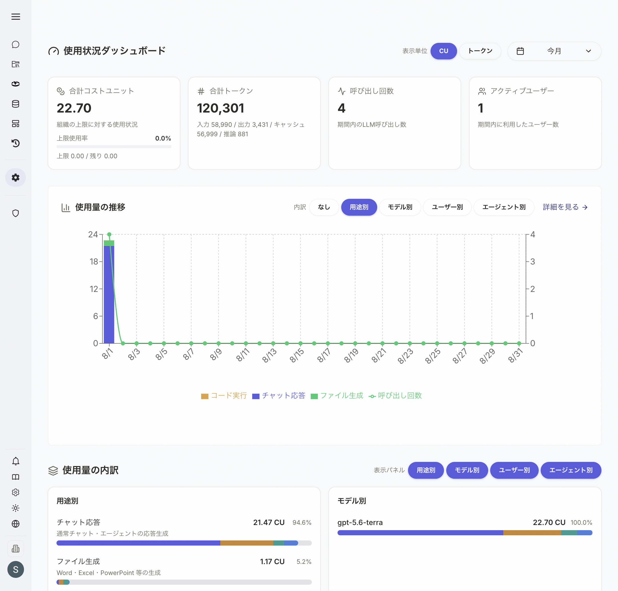Screen dimensions: 618x591
Task: Switch display unit to トークン
Action: point(480,51)
